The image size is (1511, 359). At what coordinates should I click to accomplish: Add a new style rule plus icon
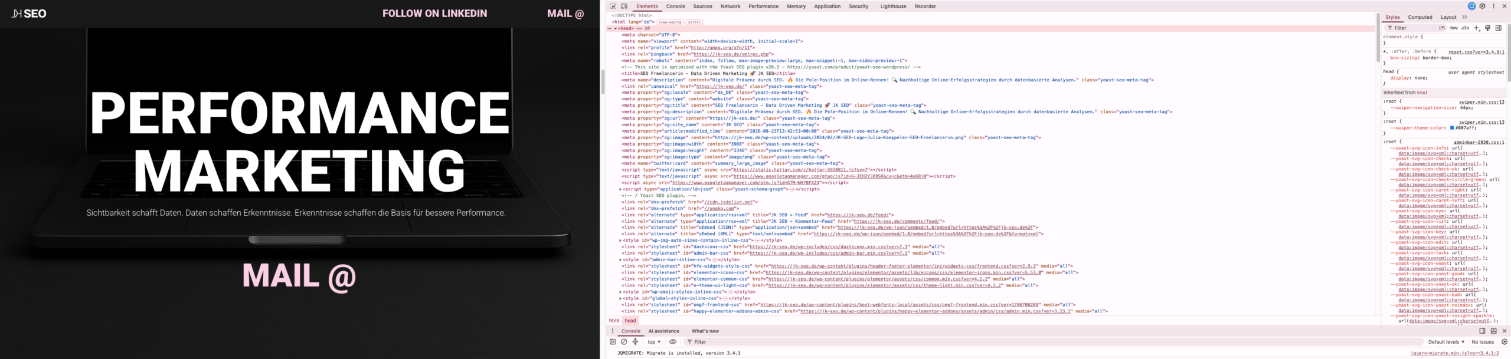[x=1477, y=28]
